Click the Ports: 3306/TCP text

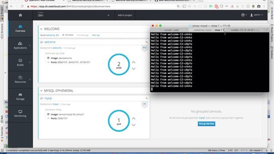coord(59,118)
